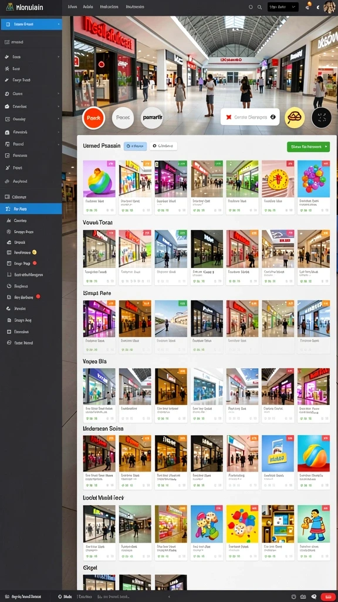Open the rainbow ball thumbnail in first row
338x602 pixels.
(99, 179)
